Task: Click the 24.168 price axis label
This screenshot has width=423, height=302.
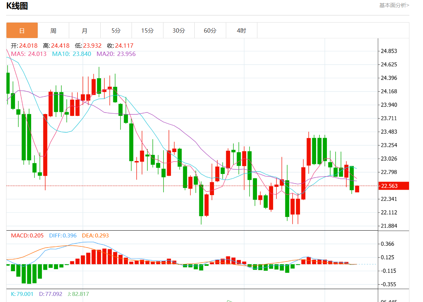Action: (x=389, y=91)
